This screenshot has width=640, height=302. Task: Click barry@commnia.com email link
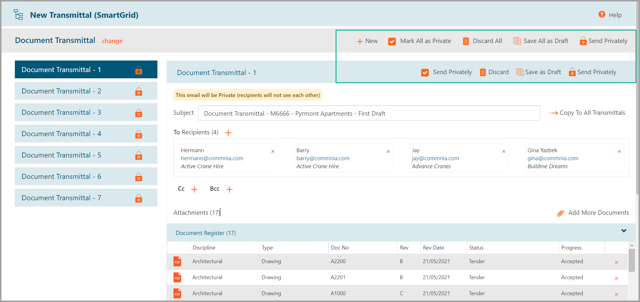click(323, 158)
